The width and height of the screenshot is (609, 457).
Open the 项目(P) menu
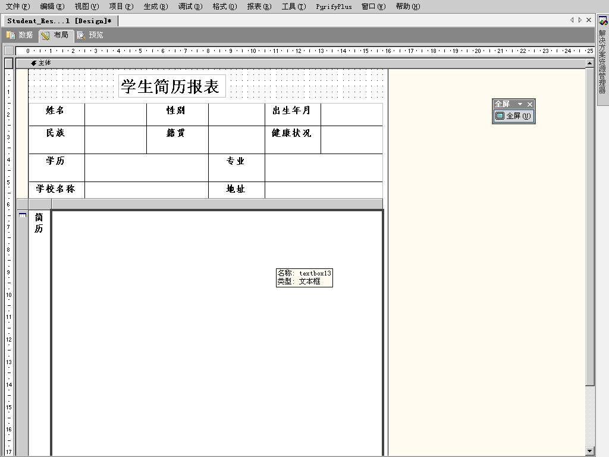121,7
